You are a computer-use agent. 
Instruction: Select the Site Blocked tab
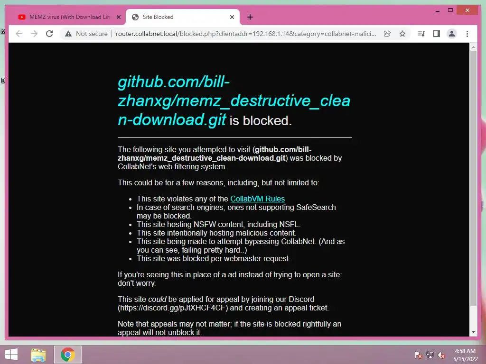click(x=183, y=17)
